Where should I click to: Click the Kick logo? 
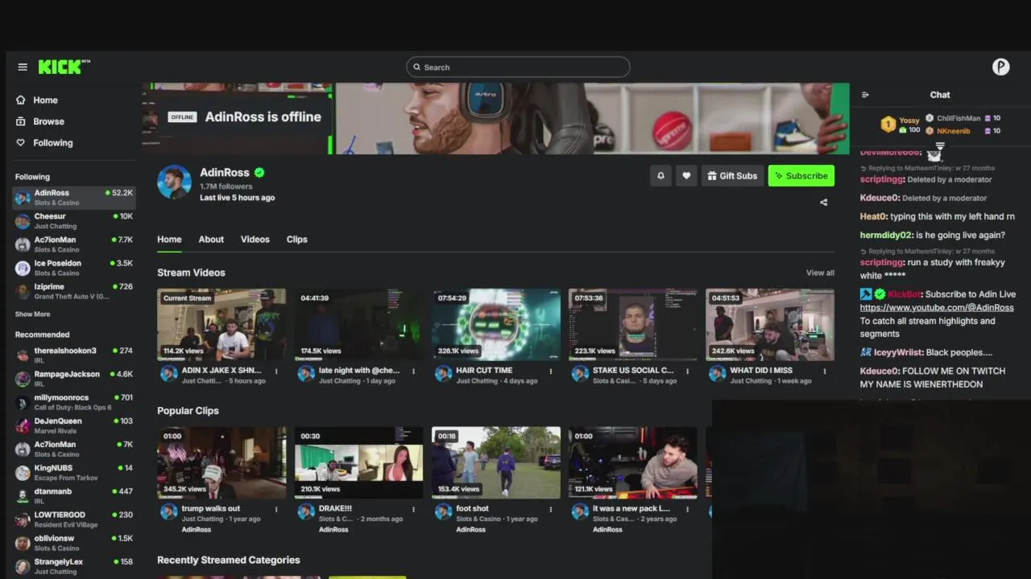coord(64,67)
